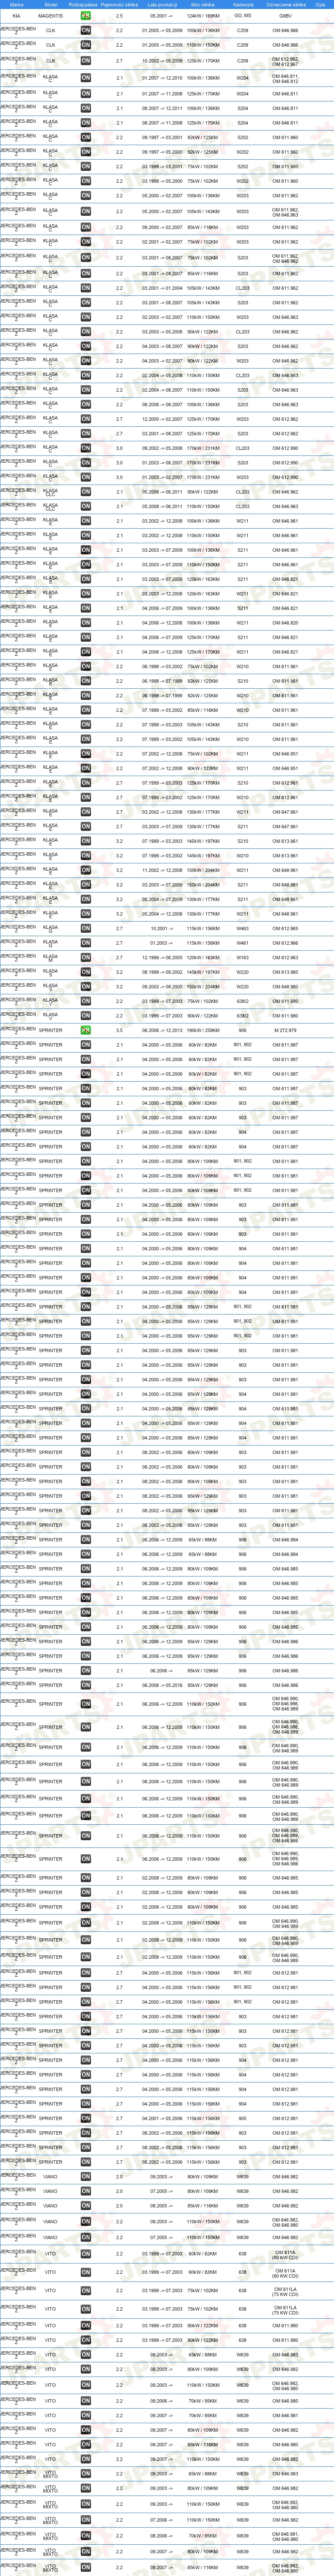Select the W163 body cell
Screen dimensions: 334x2576
point(242,958)
